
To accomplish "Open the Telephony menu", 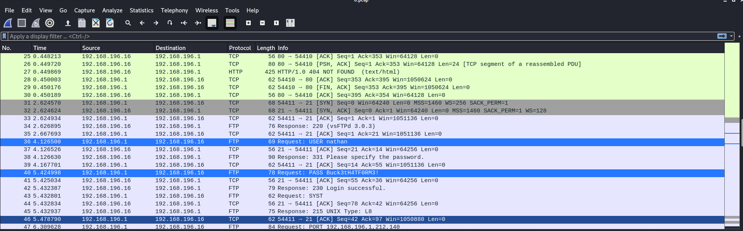I will point(174,10).
